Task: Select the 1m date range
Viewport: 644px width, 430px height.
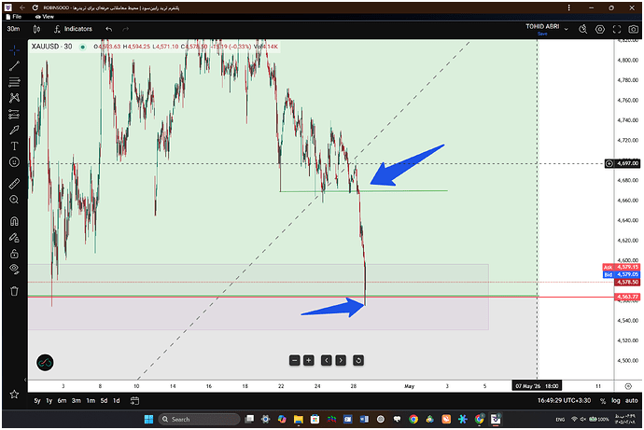Action: [x=91, y=401]
